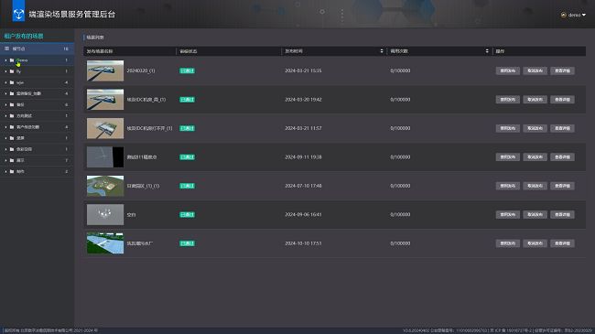Click 禁用发布 for the 空白 scene

[508, 214]
